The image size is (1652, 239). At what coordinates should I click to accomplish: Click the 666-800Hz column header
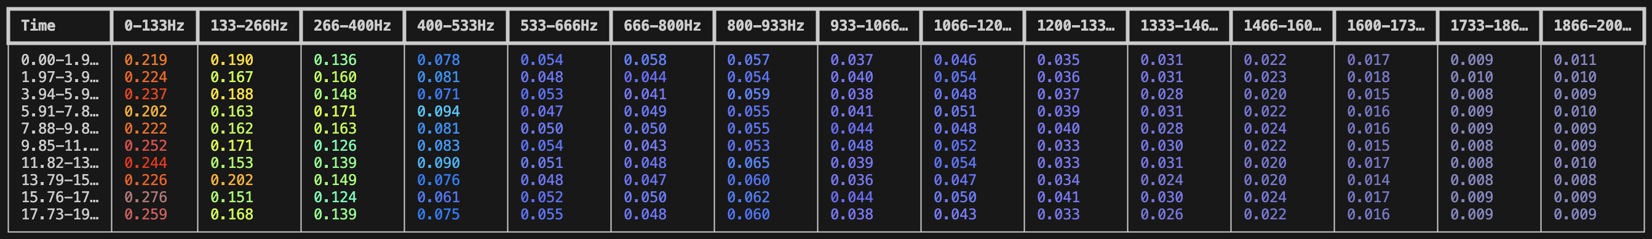[662, 26]
